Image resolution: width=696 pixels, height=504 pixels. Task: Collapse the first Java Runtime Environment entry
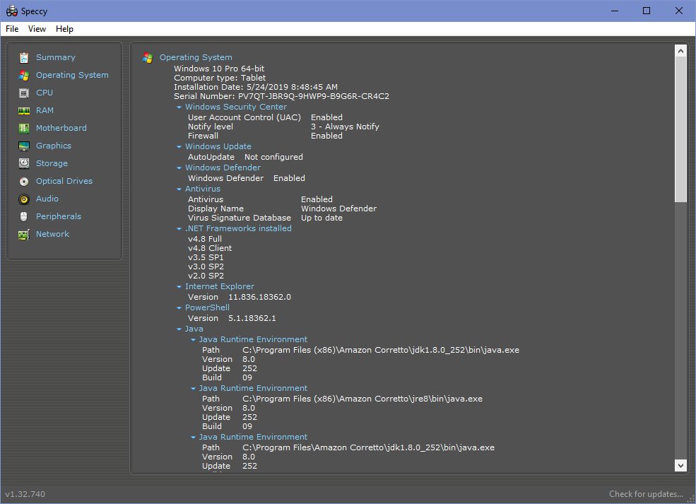[193, 340]
